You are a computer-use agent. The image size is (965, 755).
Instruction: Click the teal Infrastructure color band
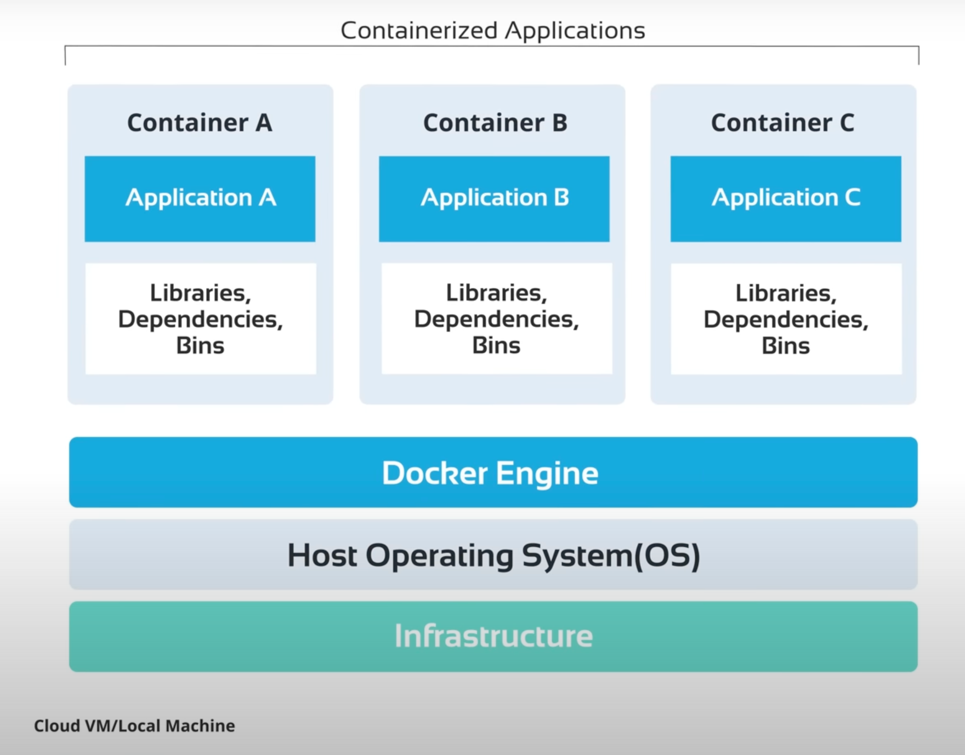[492, 636]
